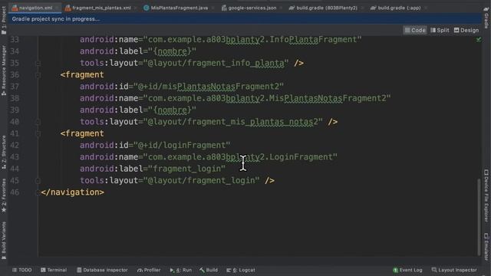Image resolution: width=491 pixels, height=276 pixels.
Task: Click fold end marker at line 40
Action: [x=38, y=122]
